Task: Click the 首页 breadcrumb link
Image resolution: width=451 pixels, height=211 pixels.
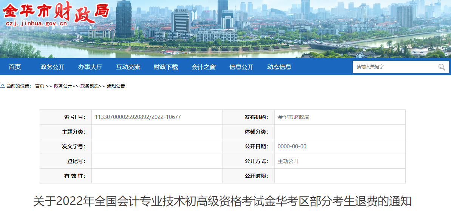Action: tap(40, 86)
